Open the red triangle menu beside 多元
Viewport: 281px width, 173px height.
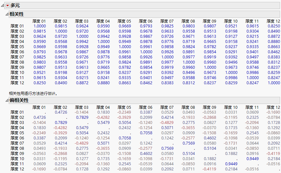pyautogui.click(x=7, y=6)
